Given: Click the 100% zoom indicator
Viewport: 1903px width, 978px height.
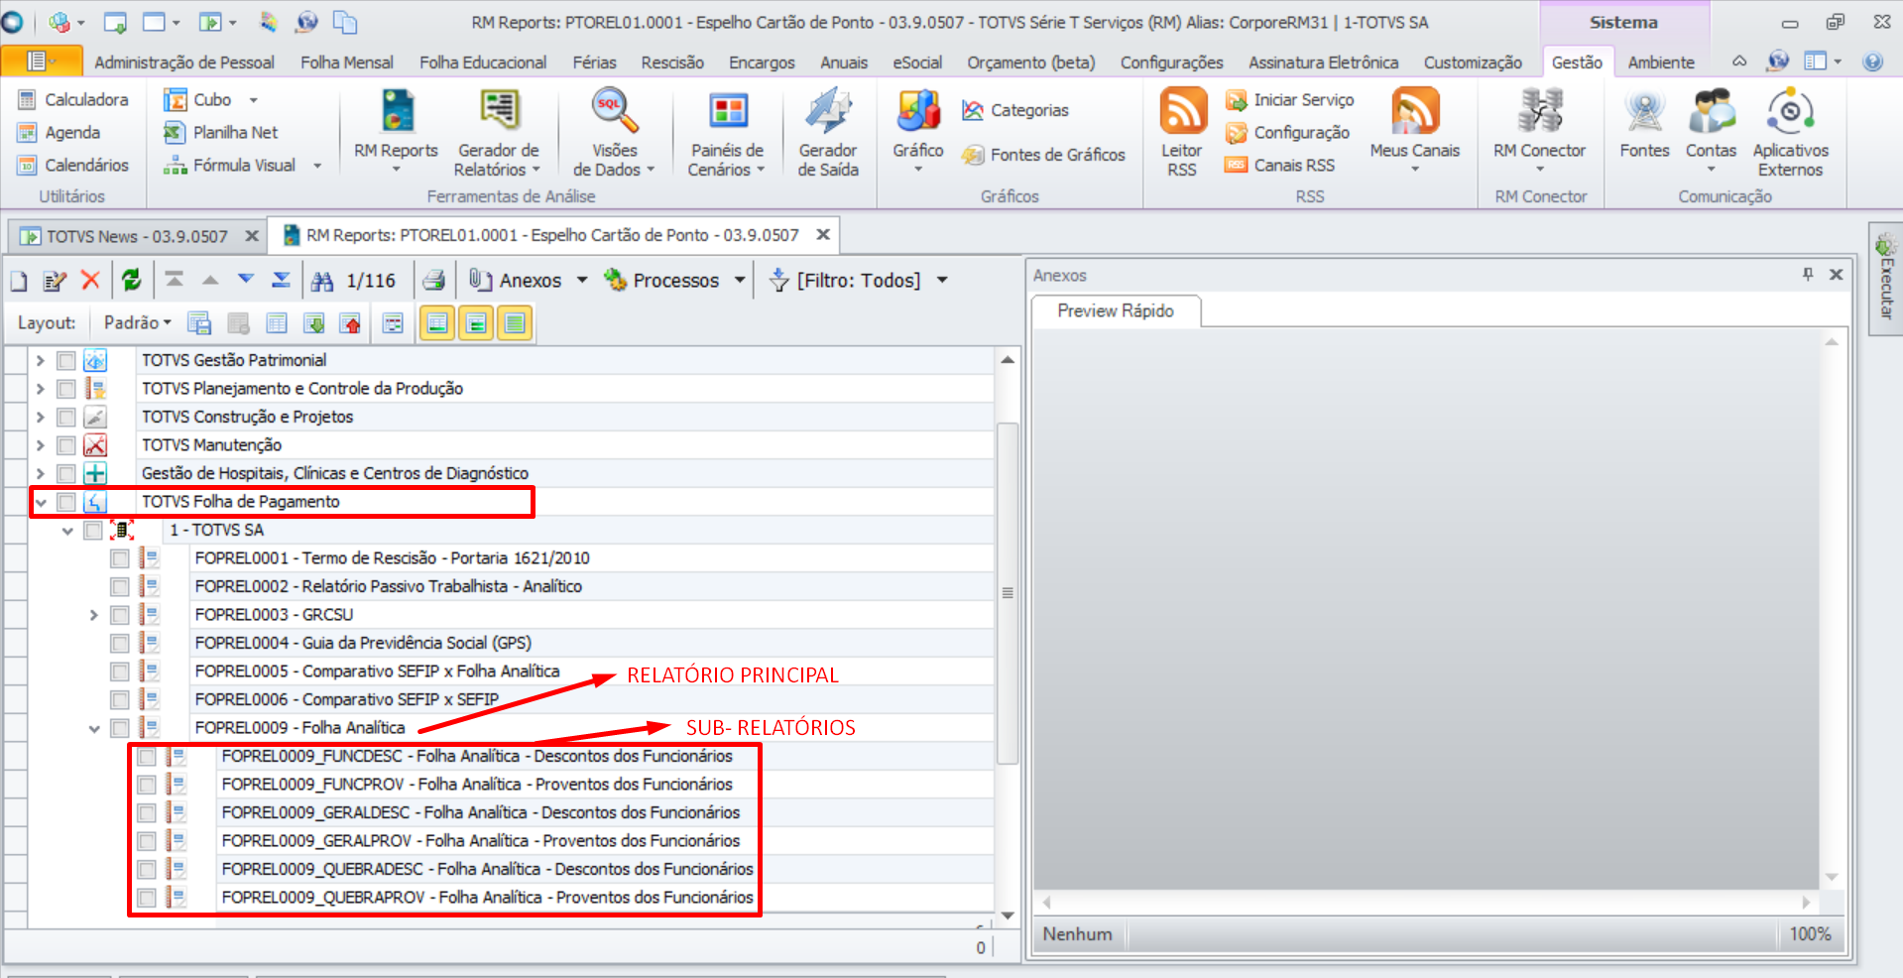Looking at the screenshot, I should (1810, 934).
